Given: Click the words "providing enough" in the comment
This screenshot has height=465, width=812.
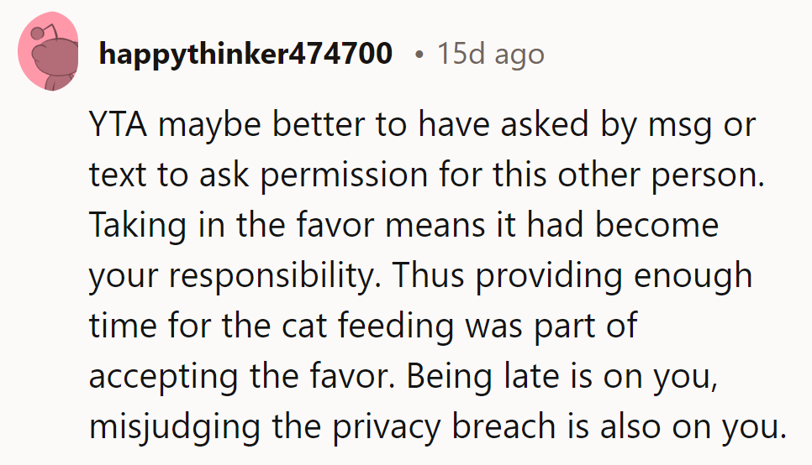Looking at the screenshot, I should (x=614, y=275).
